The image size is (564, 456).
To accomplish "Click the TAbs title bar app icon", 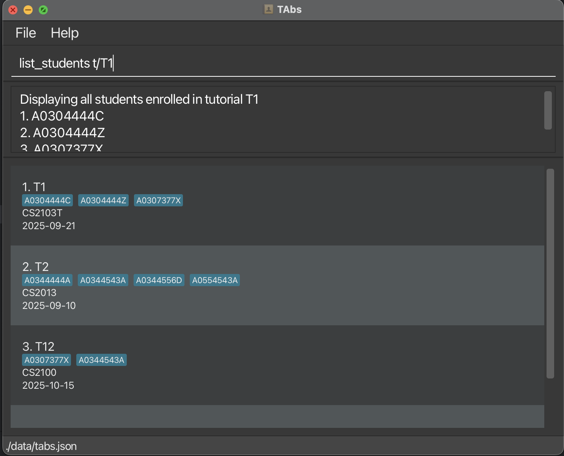I will [268, 9].
